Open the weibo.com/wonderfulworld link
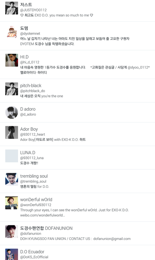 (43, 215)
